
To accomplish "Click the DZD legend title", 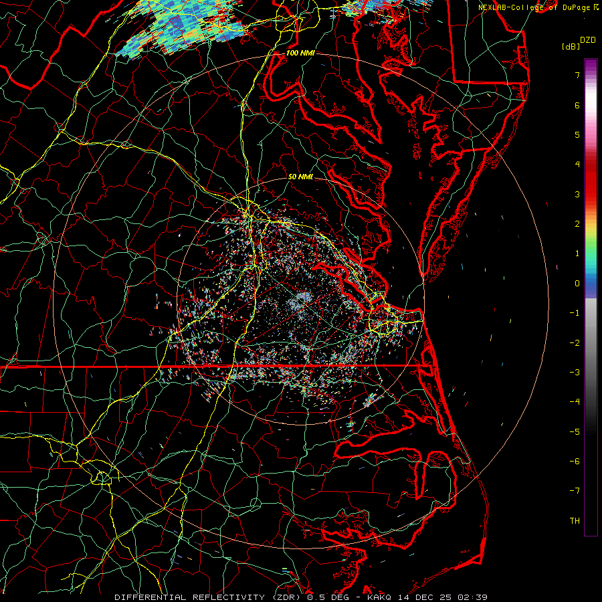I will [587, 40].
